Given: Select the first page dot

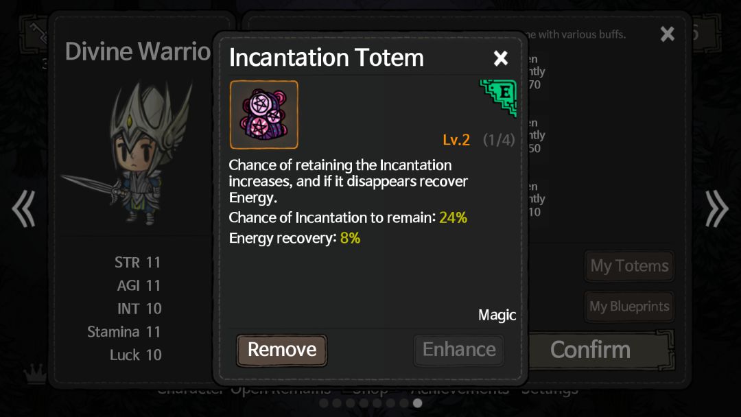Looking at the screenshot, I should point(324,403).
